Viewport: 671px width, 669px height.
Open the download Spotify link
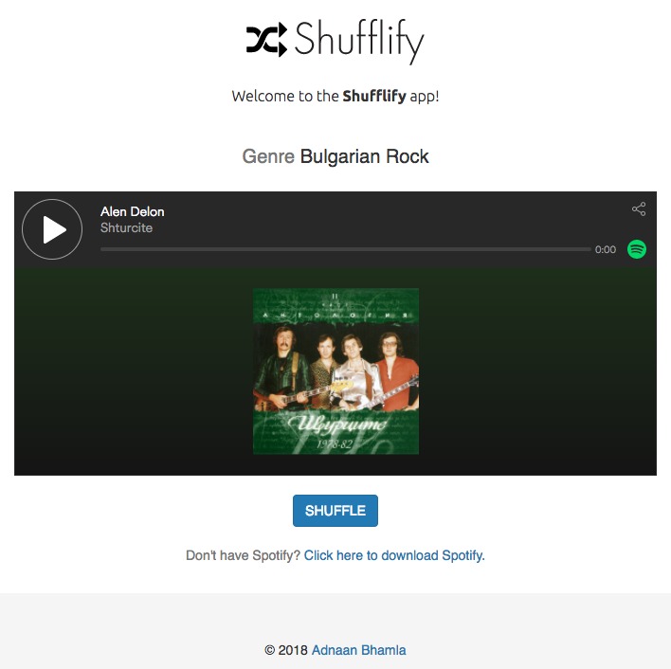[394, 555]
